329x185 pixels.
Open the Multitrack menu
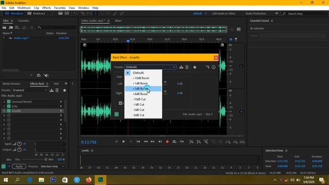(x=24, y=8)
